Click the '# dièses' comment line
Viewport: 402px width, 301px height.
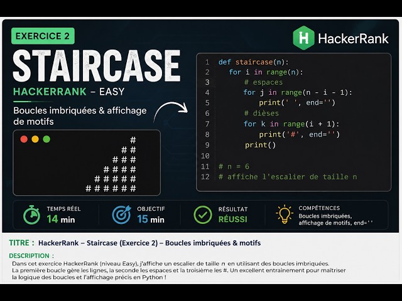(x=261, y=113)
